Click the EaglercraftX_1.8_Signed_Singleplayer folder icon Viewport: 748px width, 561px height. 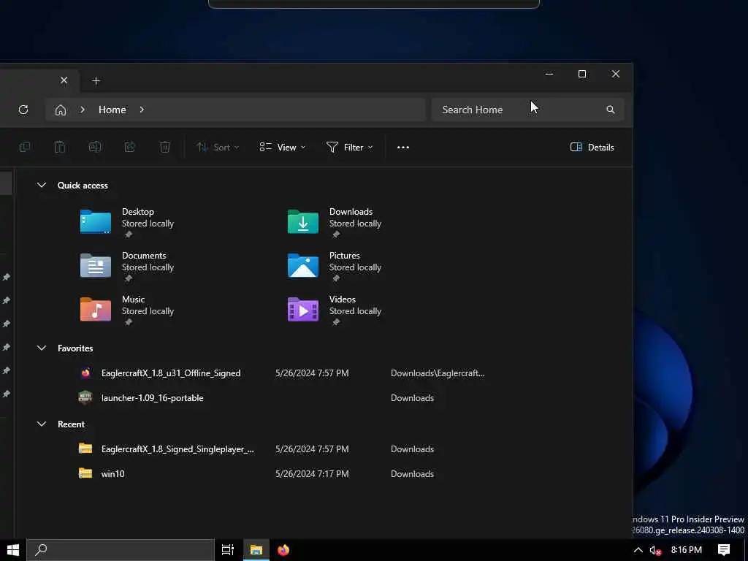[x=85, y=449]
